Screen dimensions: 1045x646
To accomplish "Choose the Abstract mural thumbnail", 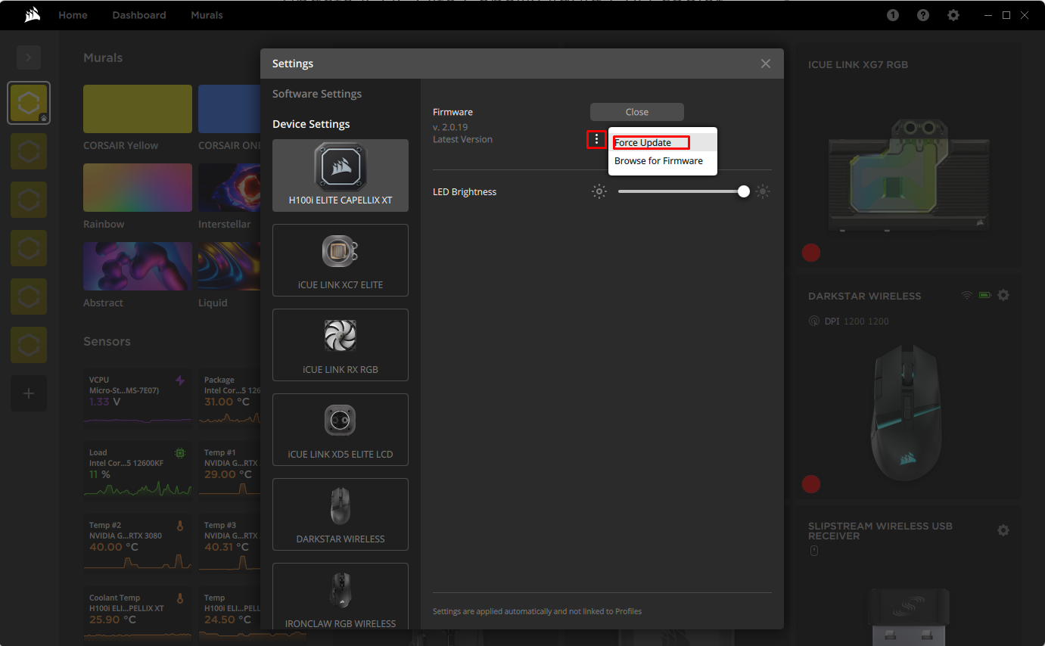I will [x=138, y=266].
